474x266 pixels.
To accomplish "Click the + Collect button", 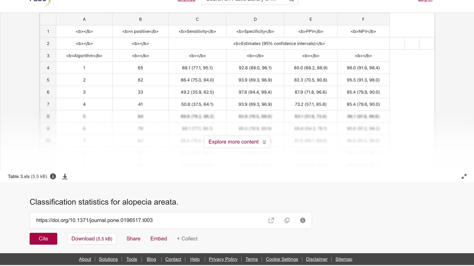I will [187, 239].
